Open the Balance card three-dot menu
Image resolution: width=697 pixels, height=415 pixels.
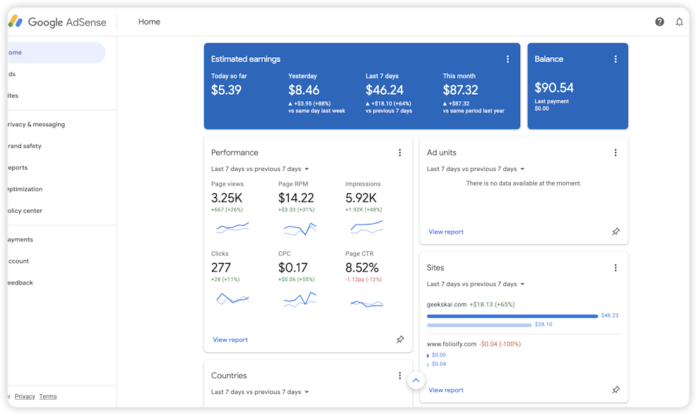tap(615, 59)
